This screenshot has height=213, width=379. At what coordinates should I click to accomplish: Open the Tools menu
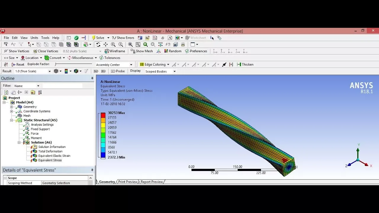tap(45, 38)
